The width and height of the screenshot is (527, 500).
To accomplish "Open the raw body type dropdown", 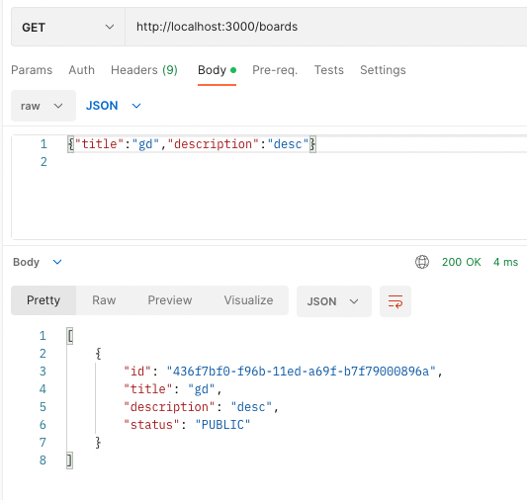I will click(x=44, y=106).
